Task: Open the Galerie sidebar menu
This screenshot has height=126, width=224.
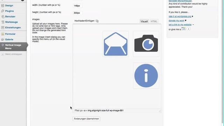Action: tap(9, 40)
